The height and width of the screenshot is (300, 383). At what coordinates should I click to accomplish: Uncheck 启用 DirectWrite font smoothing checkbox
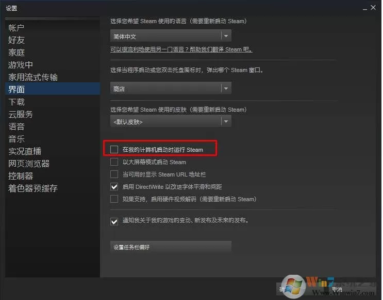point(114,187)
